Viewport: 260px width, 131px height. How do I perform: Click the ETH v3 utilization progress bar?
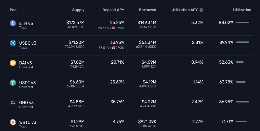[243, 23]
